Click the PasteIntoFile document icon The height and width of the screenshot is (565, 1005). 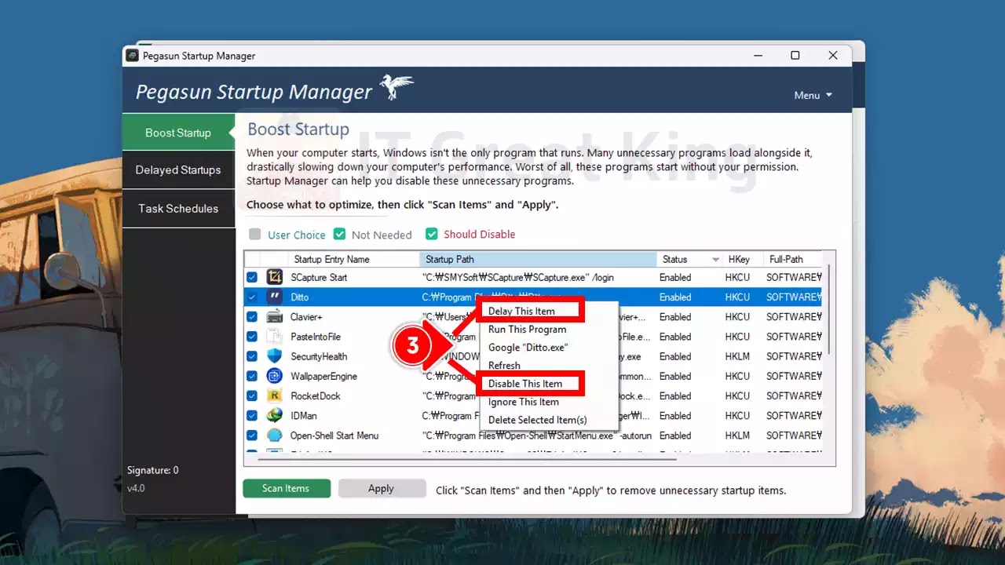274,337
